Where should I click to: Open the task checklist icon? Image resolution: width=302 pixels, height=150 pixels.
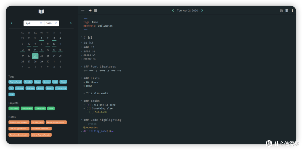coord(96,10)
